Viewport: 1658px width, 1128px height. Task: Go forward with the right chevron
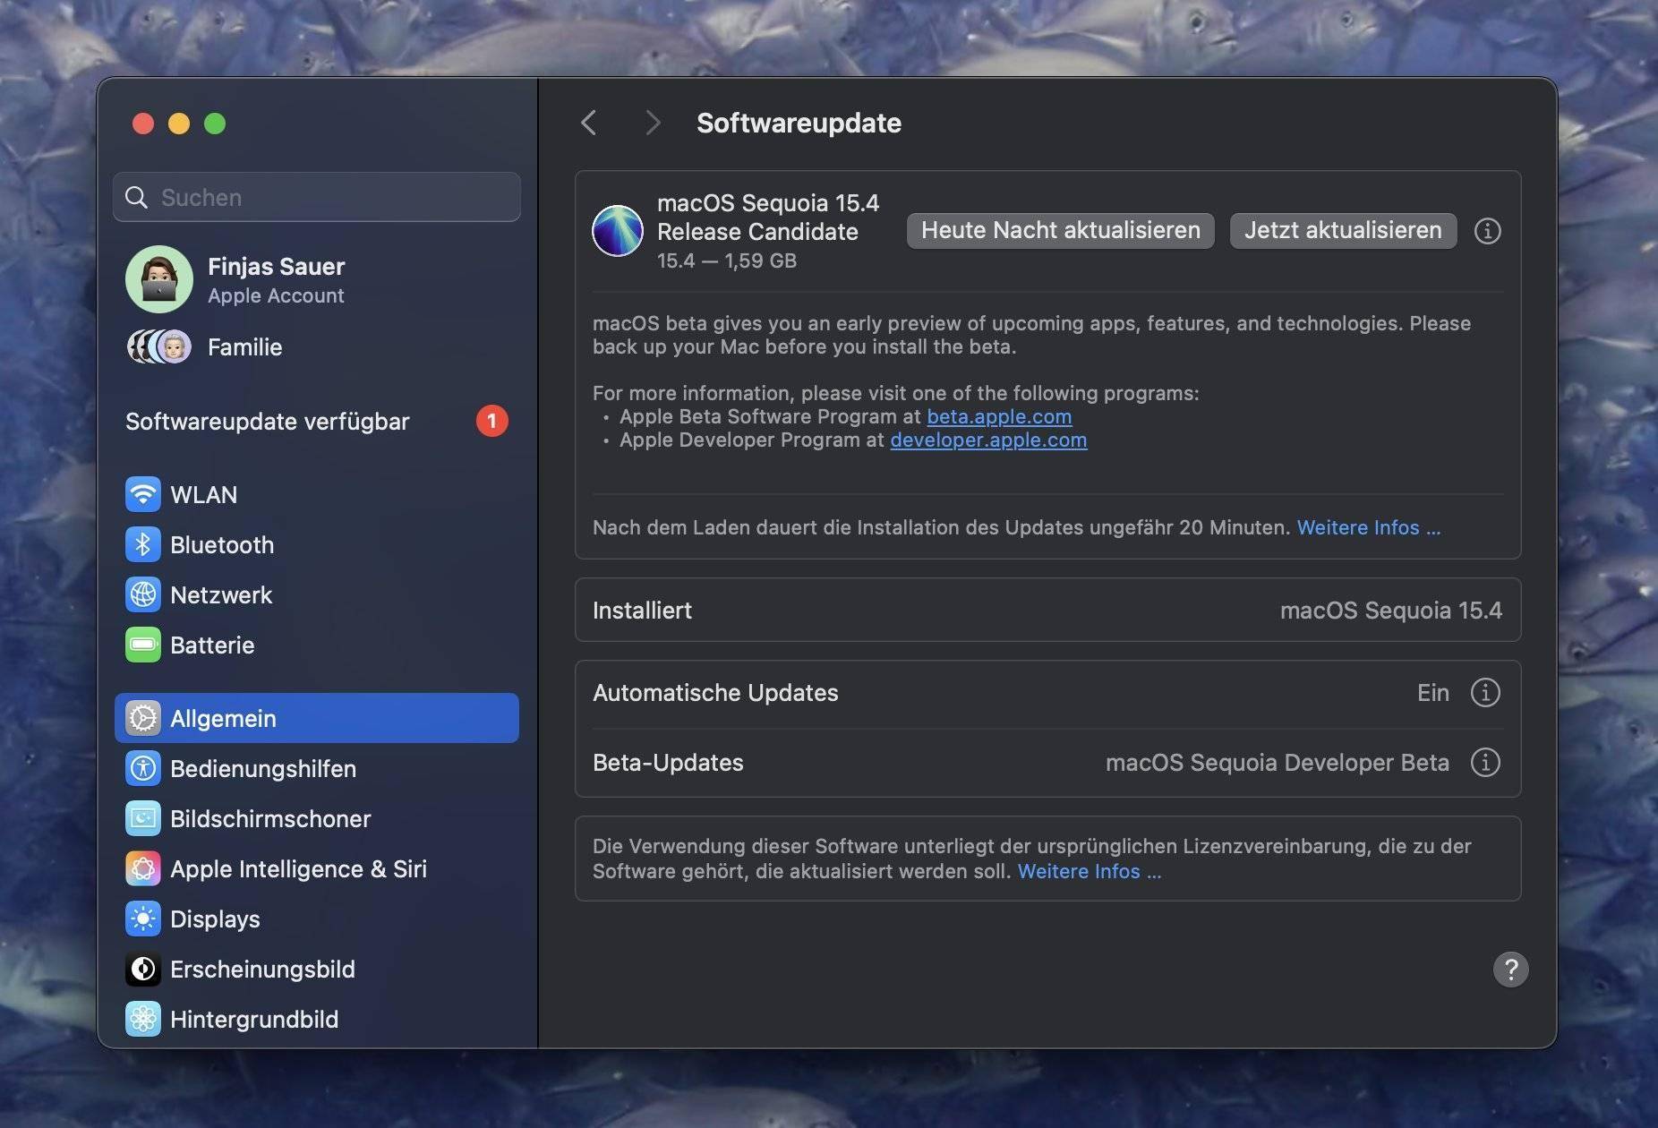click(x=653, y=123)
